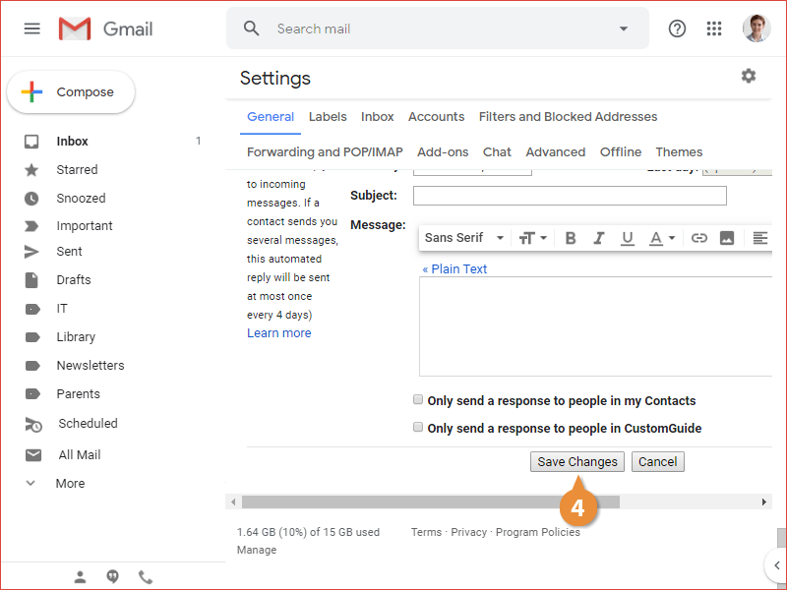Open the Google apps grid
787x590 pixels.
click(x=714, y=29)
